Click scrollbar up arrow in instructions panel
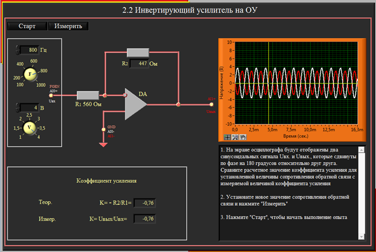This screenshot has height=252, width=376. pyautogui.click(x=361, y=150)
